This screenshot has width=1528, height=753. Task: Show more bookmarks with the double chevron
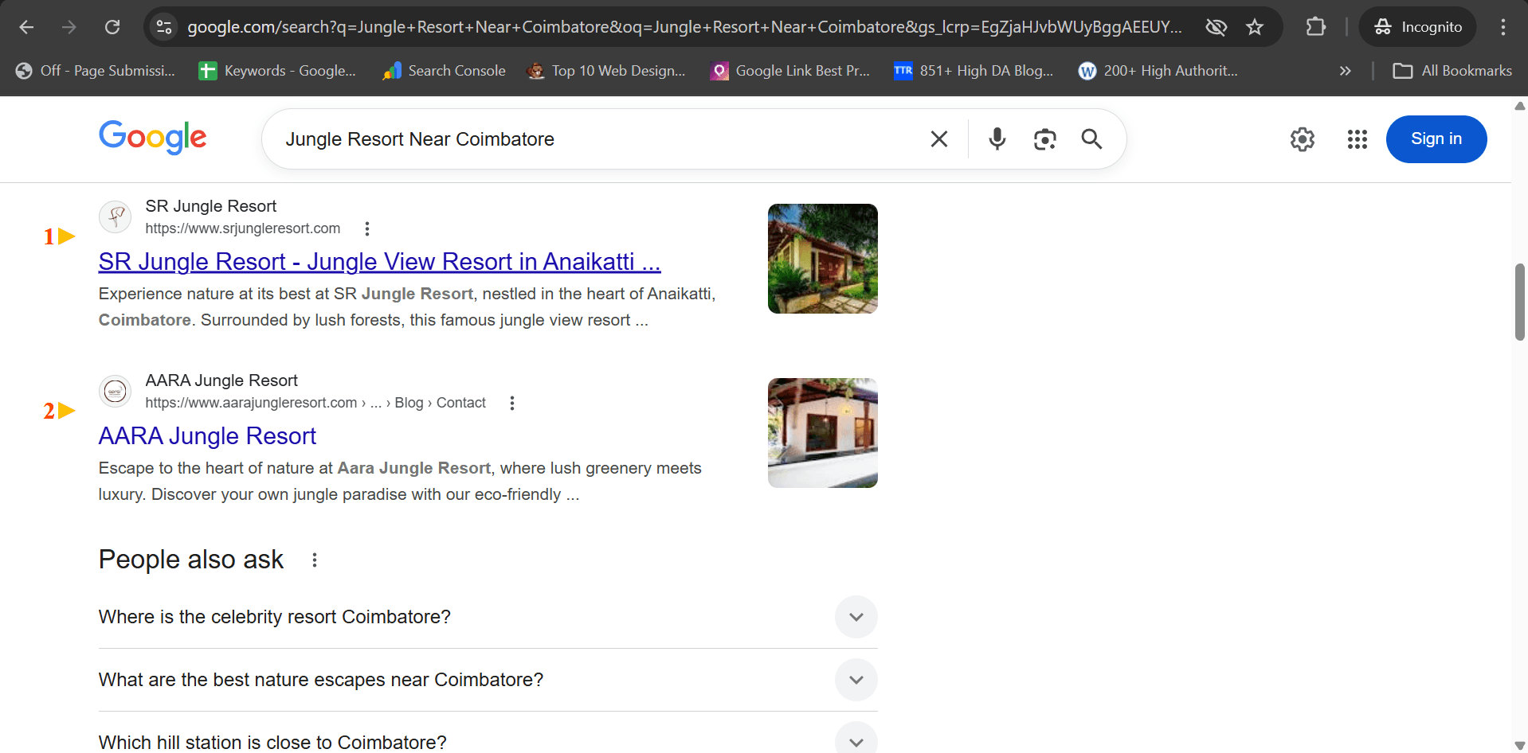[1346, 71]
